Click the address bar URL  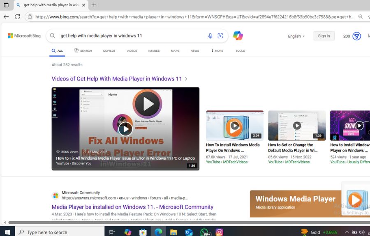[195, 17]
